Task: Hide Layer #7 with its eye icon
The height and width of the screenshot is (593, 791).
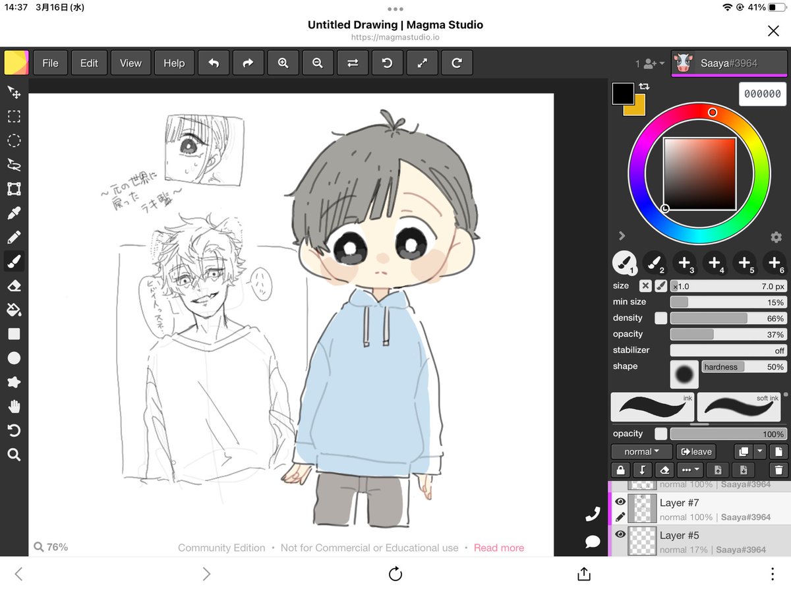Action: tap(620, 502)
